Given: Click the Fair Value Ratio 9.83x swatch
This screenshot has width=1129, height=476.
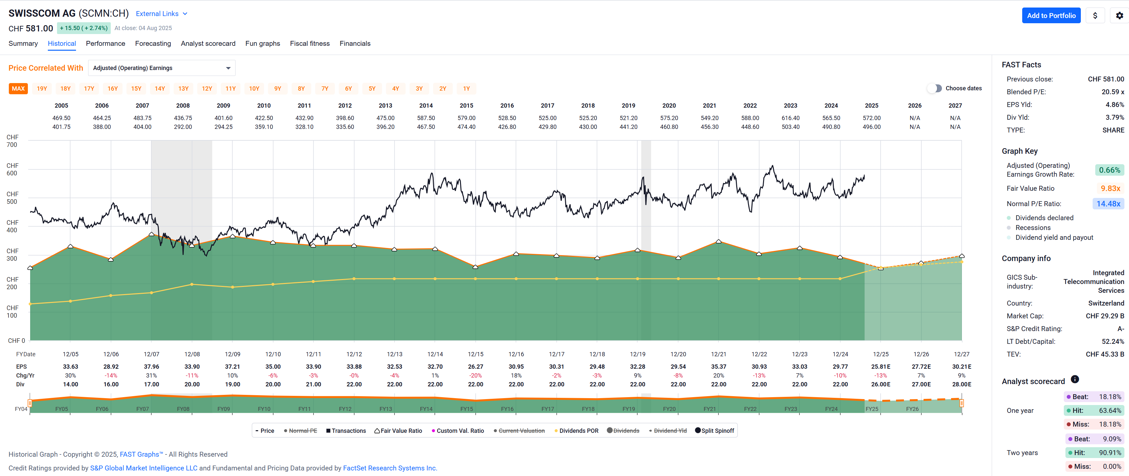Looking at the screenshot, I should pyautogui.click(x=1110, y=188).
